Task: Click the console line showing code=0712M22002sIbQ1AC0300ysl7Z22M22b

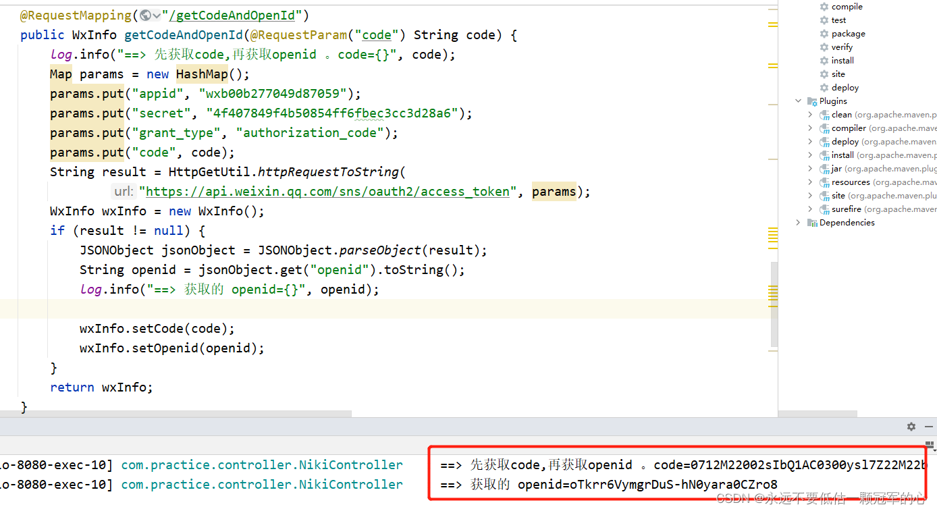Action: 683,465
